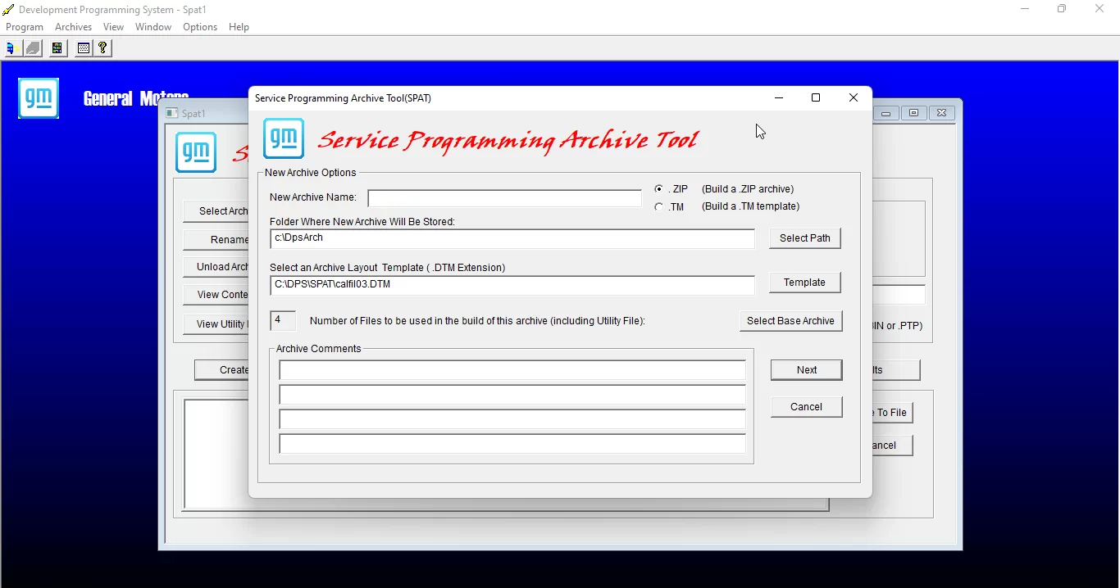The image size is (1120, 588).
Task: Select the first blue toolbar icon
Action: pos(11,47)
